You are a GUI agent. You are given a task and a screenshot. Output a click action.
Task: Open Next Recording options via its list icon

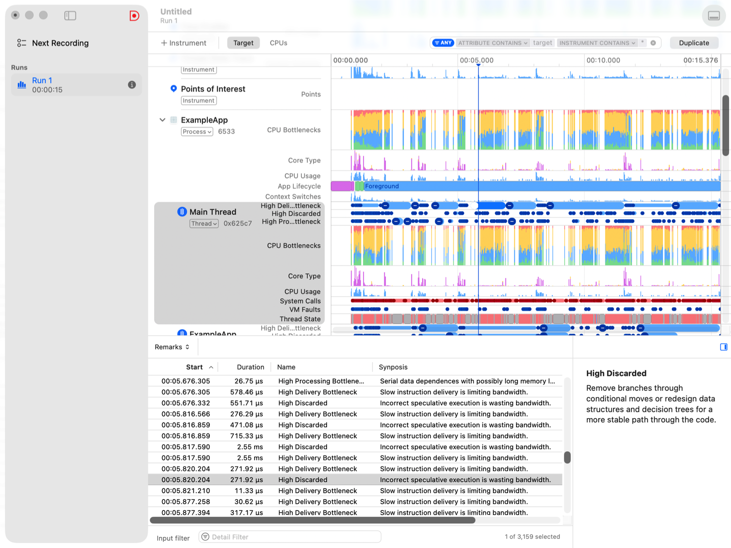pyautogui.click(x=21, y=43)
